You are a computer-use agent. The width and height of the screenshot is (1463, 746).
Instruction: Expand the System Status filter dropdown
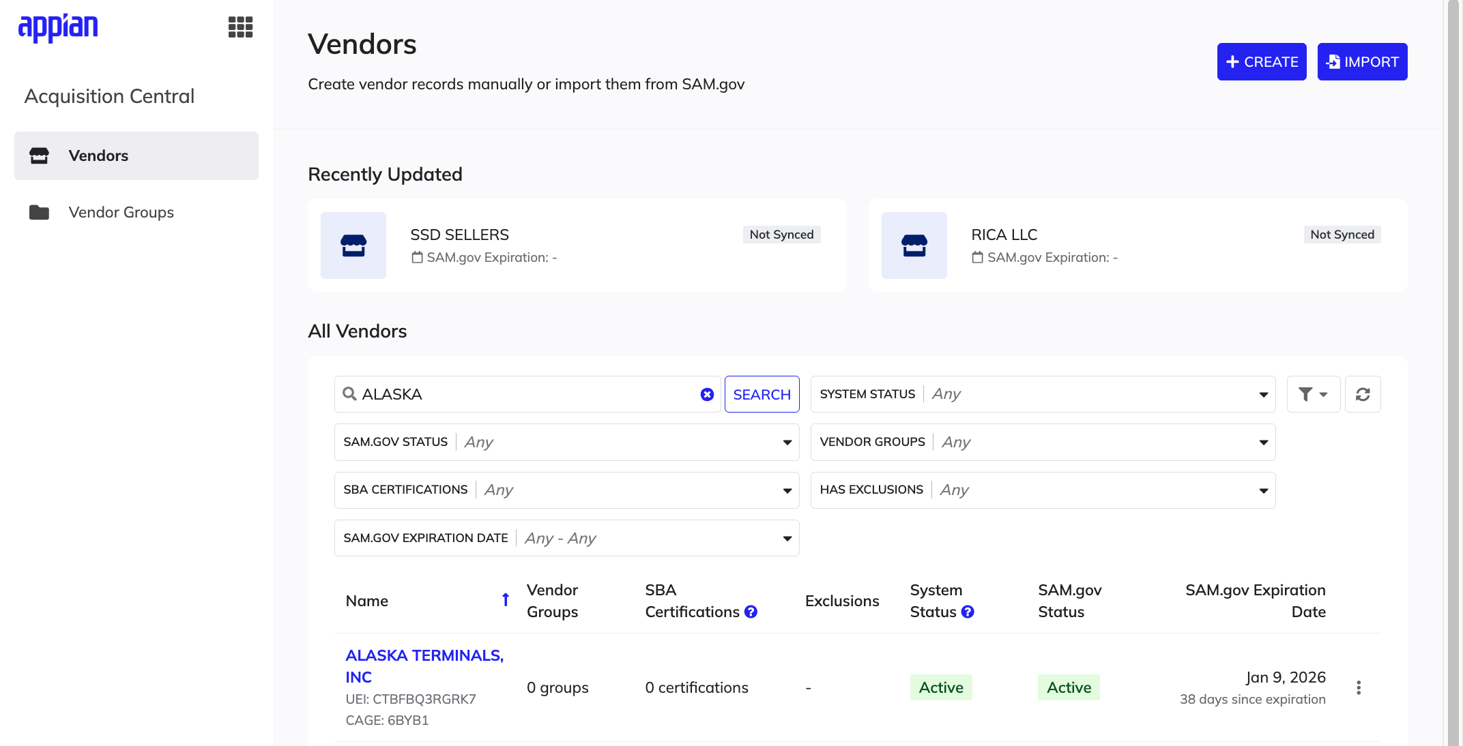[x=1043, y=394]
